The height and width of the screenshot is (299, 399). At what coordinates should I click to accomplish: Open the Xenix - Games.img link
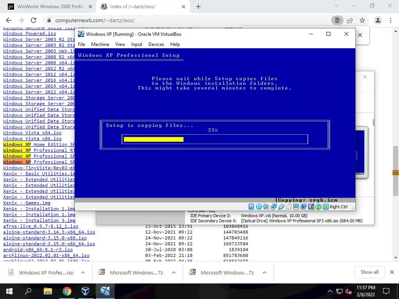tap(27, 203)
